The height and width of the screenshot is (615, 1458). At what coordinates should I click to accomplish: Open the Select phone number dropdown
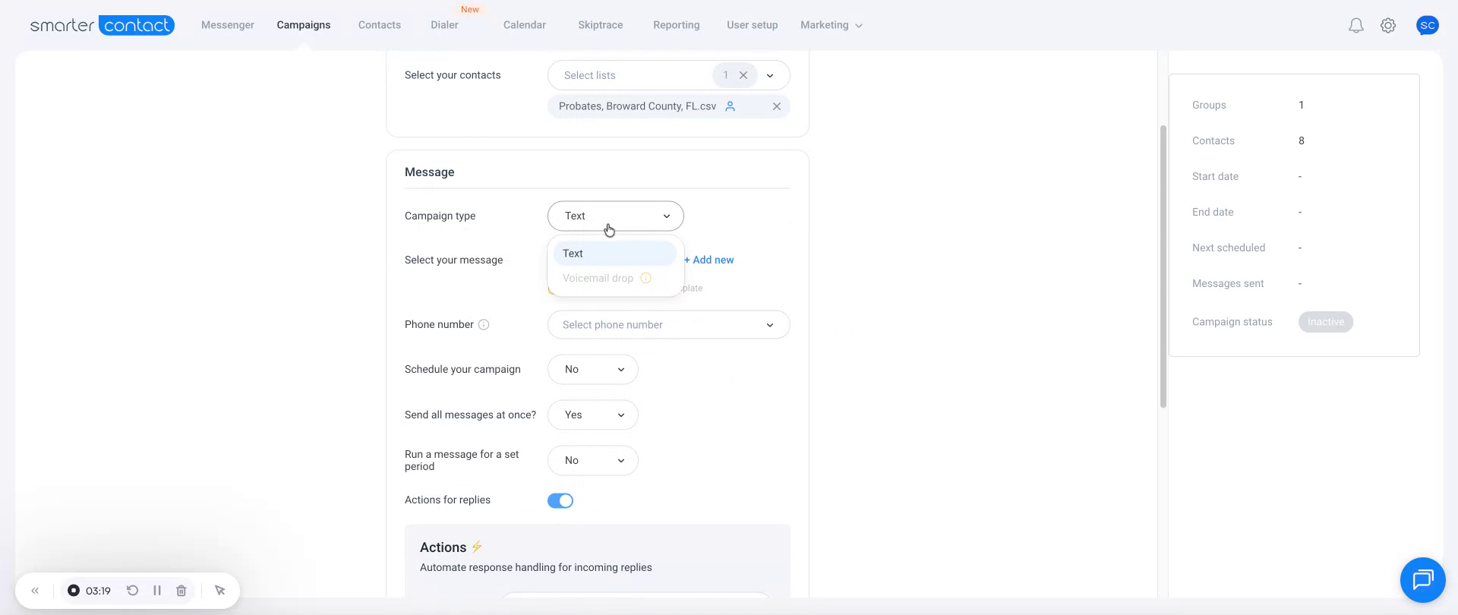point(668,325)
